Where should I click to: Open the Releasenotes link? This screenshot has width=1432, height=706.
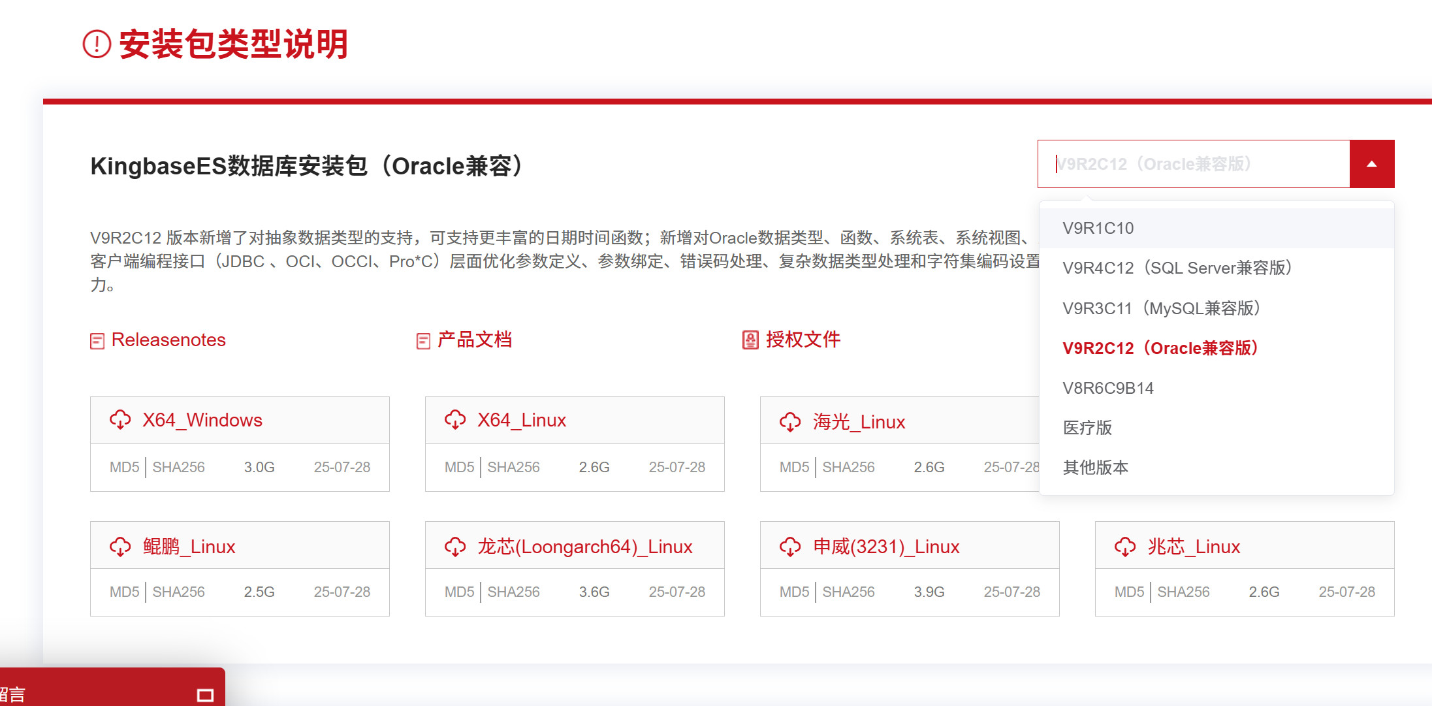pos(168,340)
